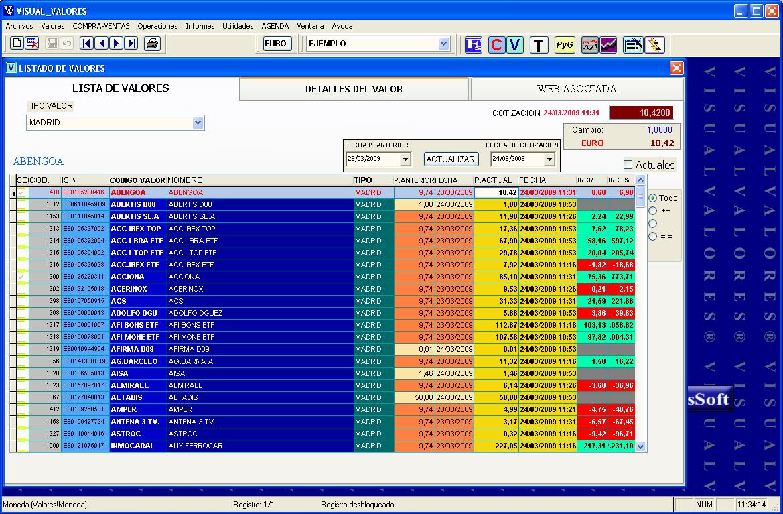The image size is (783, 514).
Task: Toggle selection checkbox for ACCIONA row
Action: pyautogui.click(x=21, y=277)
